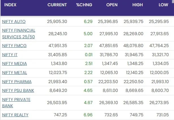Sort table by %CHNG column header

point(84,5)
